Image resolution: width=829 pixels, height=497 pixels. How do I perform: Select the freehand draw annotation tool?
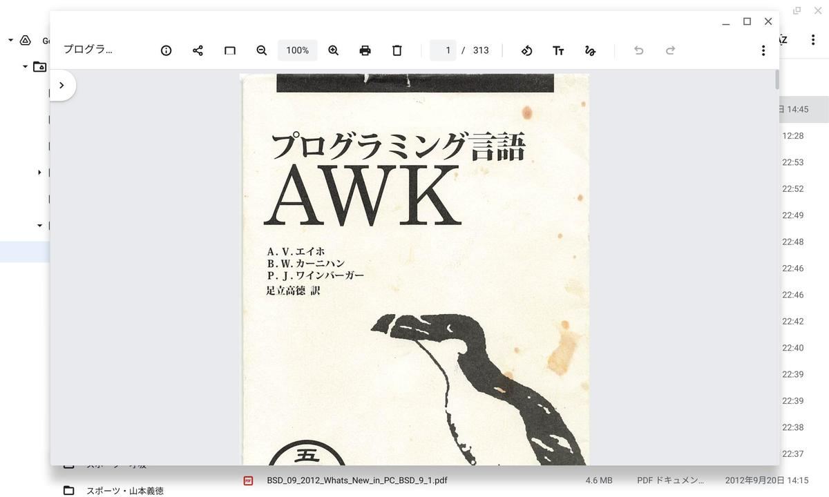pos(590,50)
